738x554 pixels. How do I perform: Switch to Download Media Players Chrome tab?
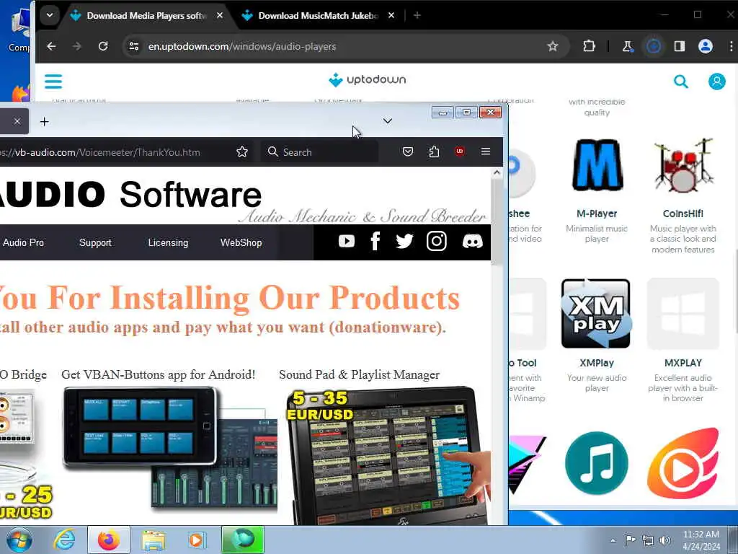[x=147, y=16]
